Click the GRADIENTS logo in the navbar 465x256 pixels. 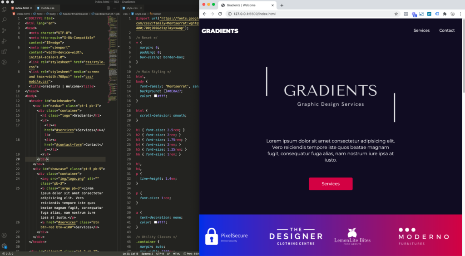220,31
